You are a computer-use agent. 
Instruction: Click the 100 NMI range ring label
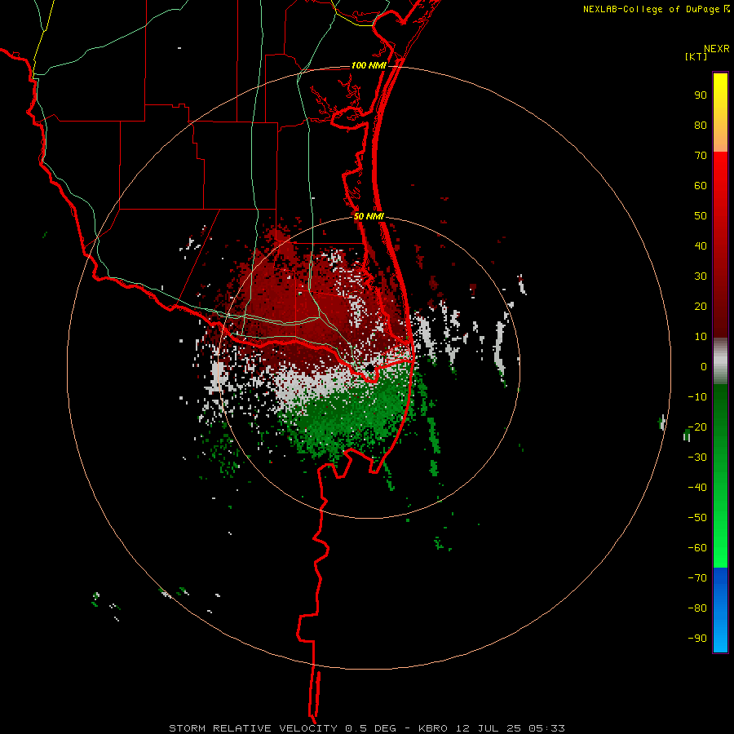click(369, 65)
